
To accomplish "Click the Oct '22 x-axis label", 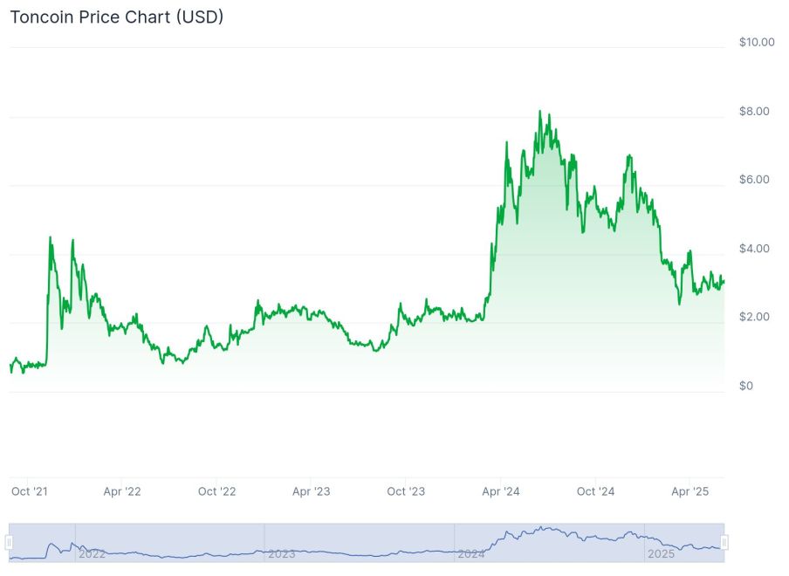I will coord(216,491).
